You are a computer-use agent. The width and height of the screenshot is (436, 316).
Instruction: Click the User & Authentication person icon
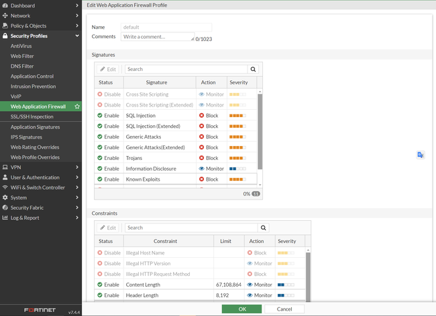click(x=5, y=177)
